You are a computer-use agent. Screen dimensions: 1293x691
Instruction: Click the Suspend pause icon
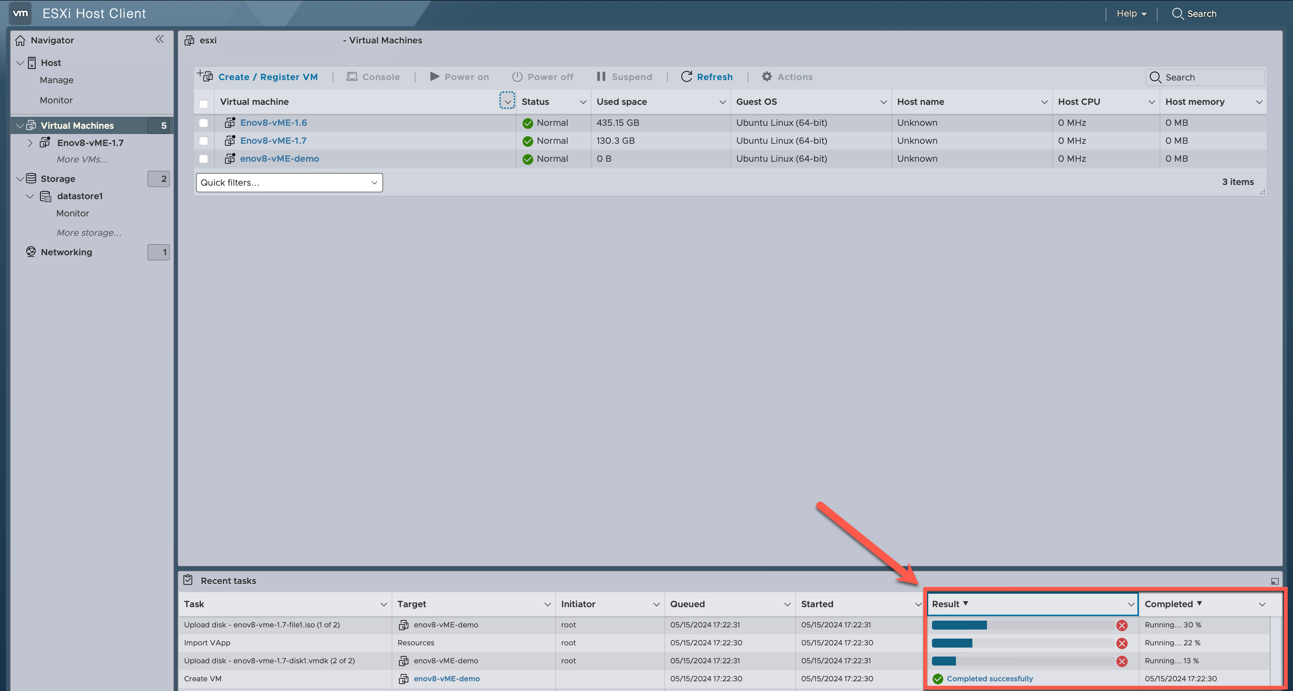[x=601, y=76]
